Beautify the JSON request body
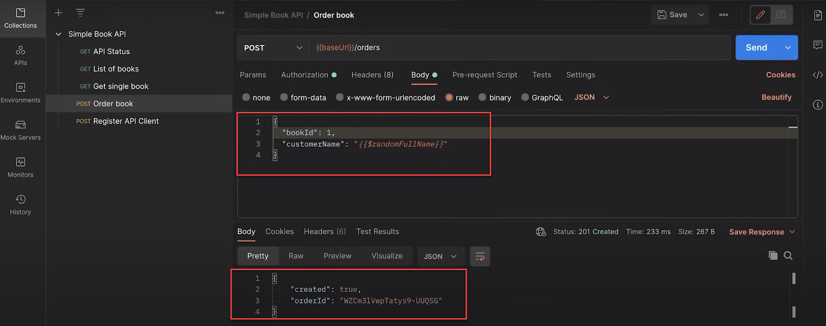The width and height of the screenshot is (826, 326). click(x=776, y=97)
